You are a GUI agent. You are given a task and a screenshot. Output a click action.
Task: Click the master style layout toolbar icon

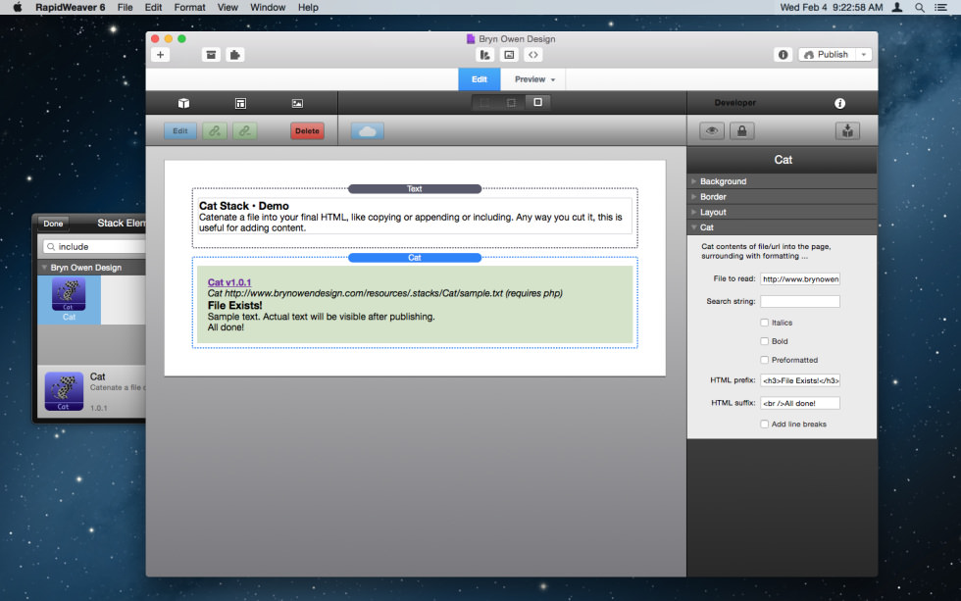click(x=484, y=55)
